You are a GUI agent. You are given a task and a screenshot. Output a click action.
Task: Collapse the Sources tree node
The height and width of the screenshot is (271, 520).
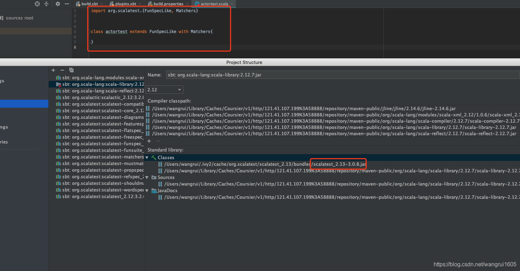147,178
